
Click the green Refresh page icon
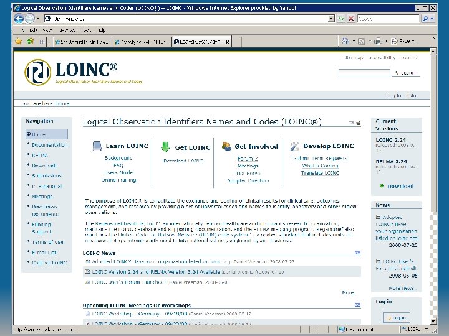point(341,19)
